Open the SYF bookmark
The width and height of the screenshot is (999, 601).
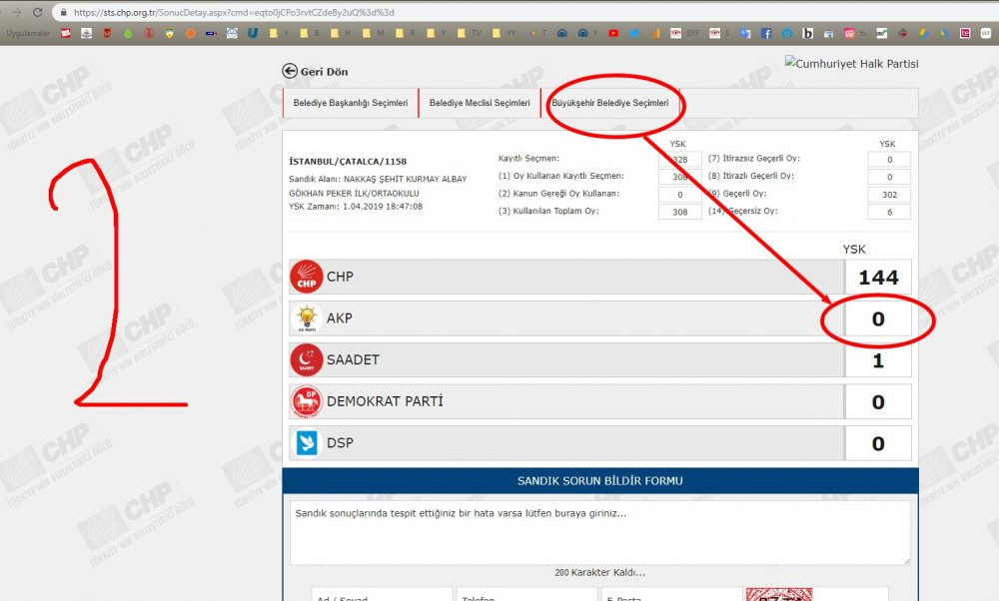tap(685, 33)
